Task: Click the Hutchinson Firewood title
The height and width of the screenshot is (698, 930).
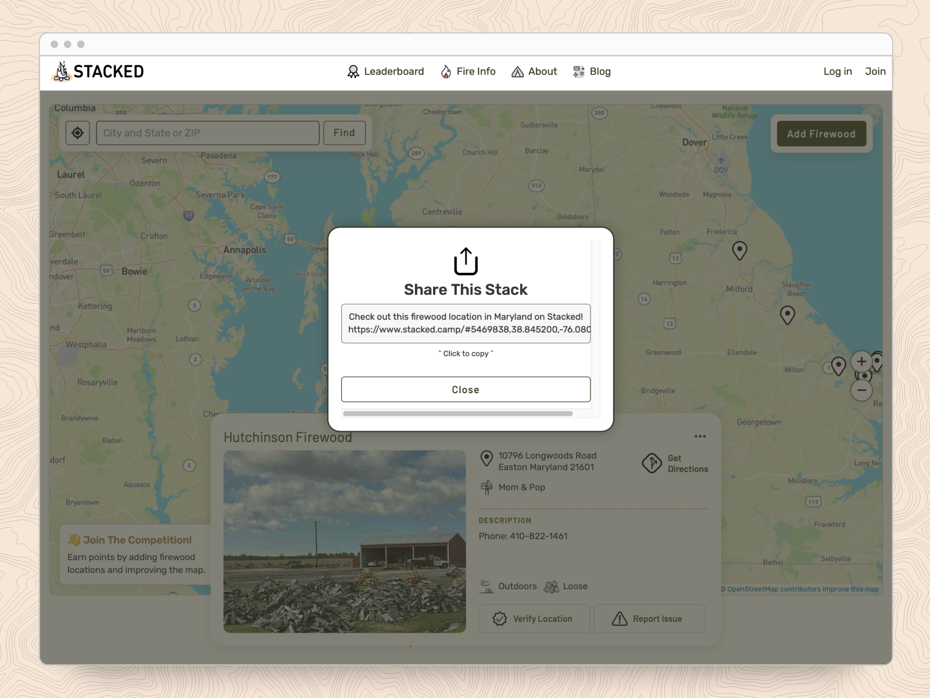Action: pyautogui.click(x=288, y=437)
